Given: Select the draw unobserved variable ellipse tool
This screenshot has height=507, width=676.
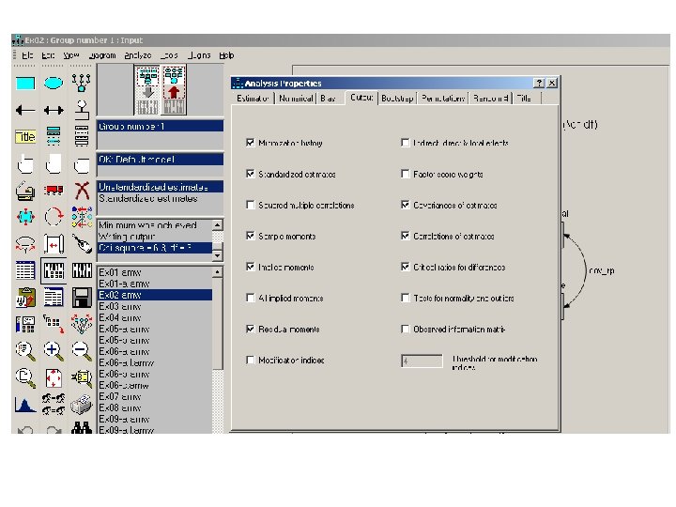Looking at the screenshot, I should point(54,83).
